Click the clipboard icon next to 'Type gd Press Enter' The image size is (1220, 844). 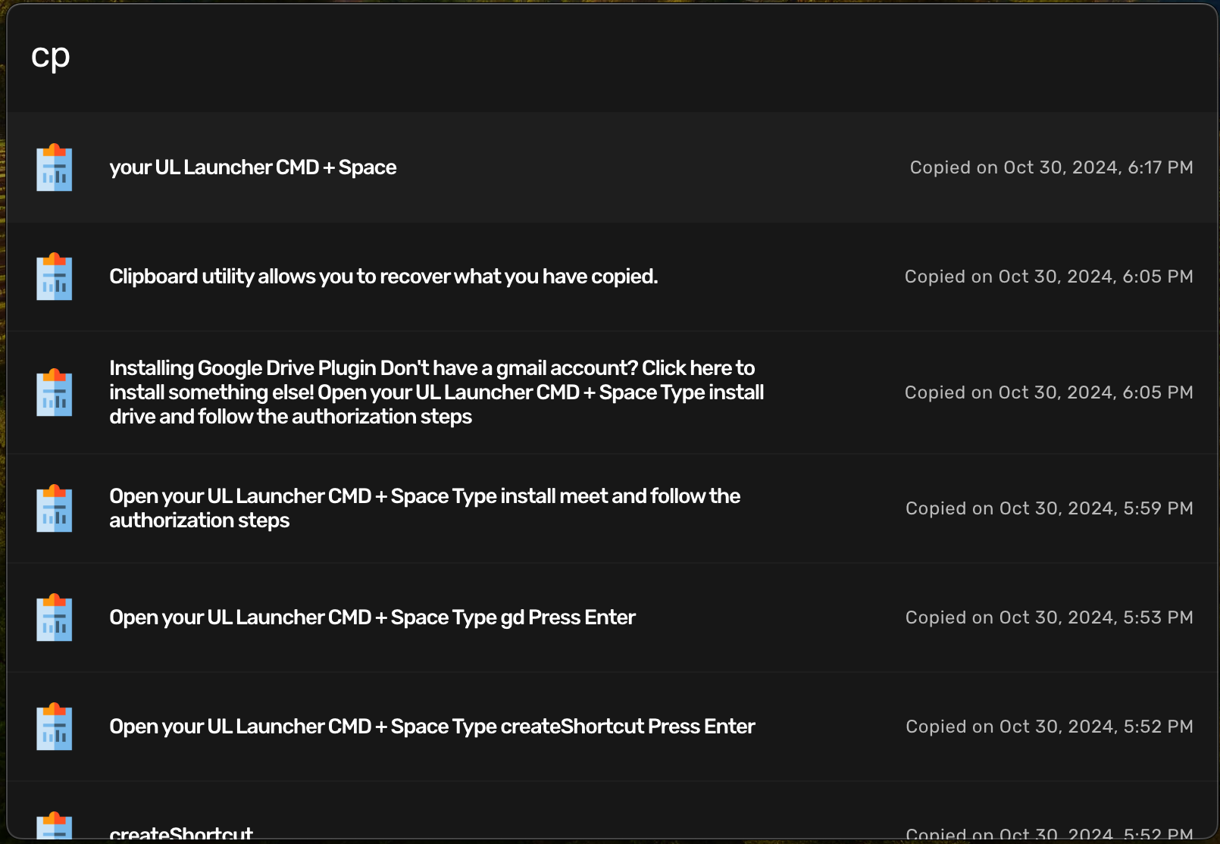tap(54, 617)
